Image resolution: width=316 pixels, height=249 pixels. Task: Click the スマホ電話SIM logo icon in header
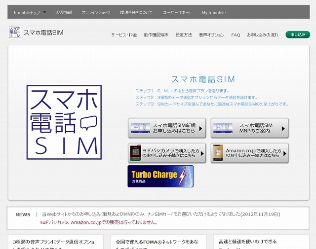15,32
